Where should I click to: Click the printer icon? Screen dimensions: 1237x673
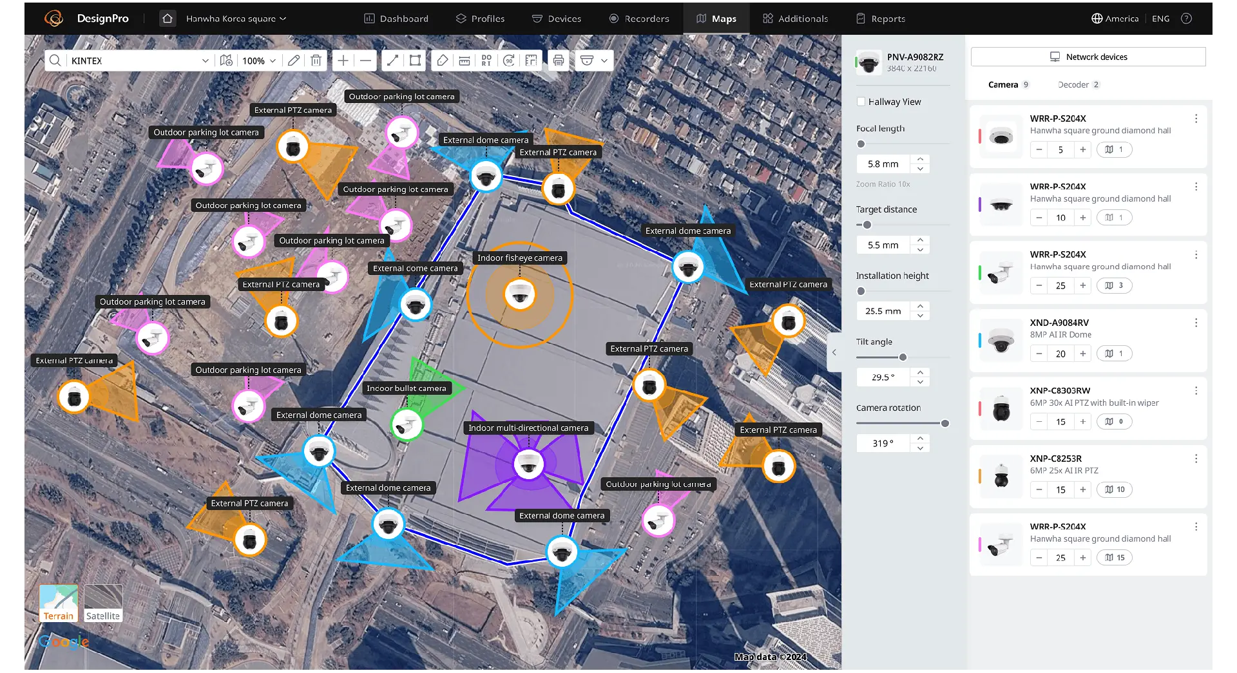pos(559,61)
